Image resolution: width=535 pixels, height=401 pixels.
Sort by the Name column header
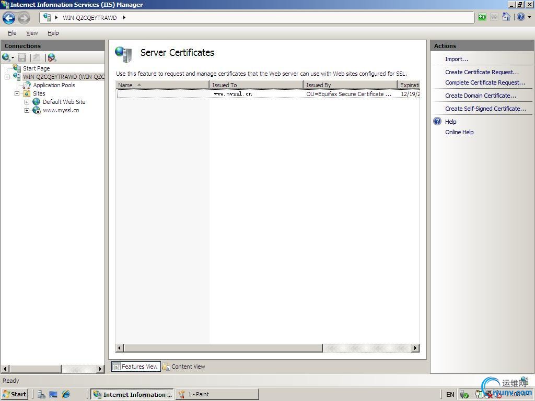point(162,85)
